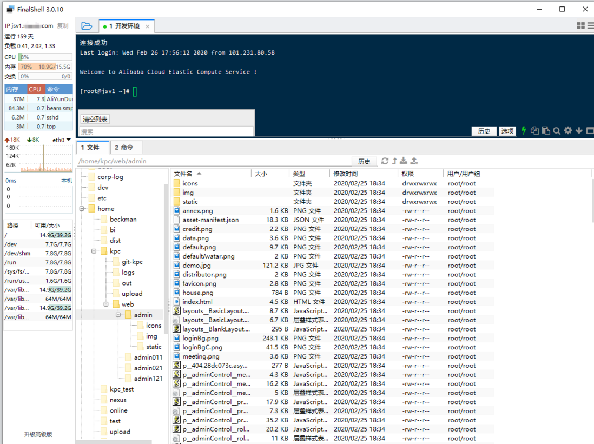Switch to the 2 命令 tab

click(126, 147)
